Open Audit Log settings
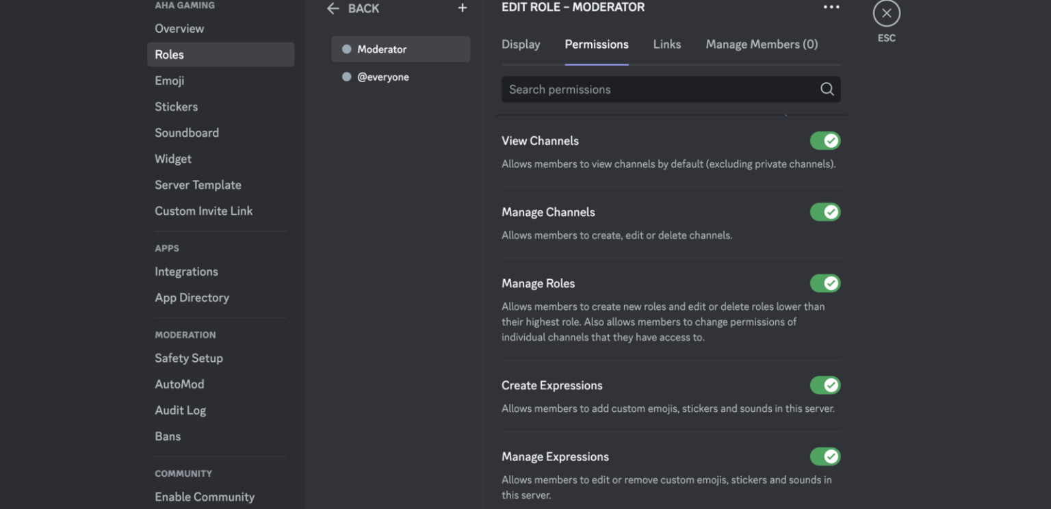The image size is (1051, 509). [180, 410]
